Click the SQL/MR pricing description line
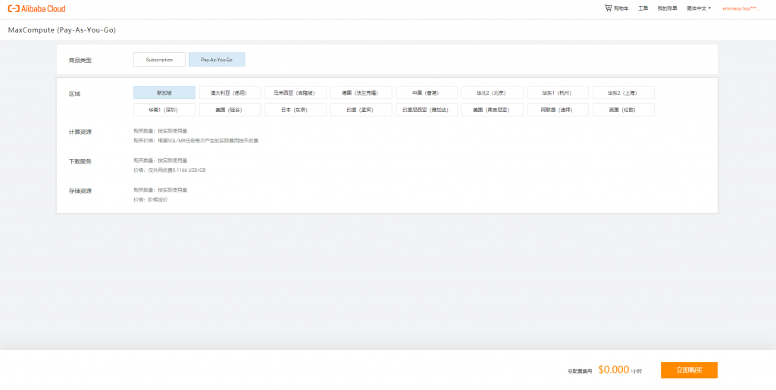 196,140
